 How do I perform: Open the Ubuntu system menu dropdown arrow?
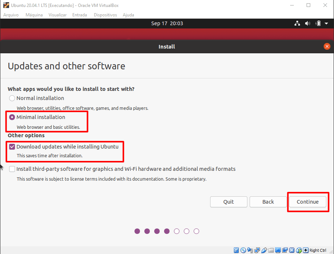click(326, 23)
